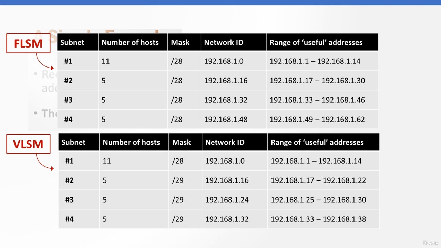Select subnet #4 in the VLSM table

tap(69, 219)
